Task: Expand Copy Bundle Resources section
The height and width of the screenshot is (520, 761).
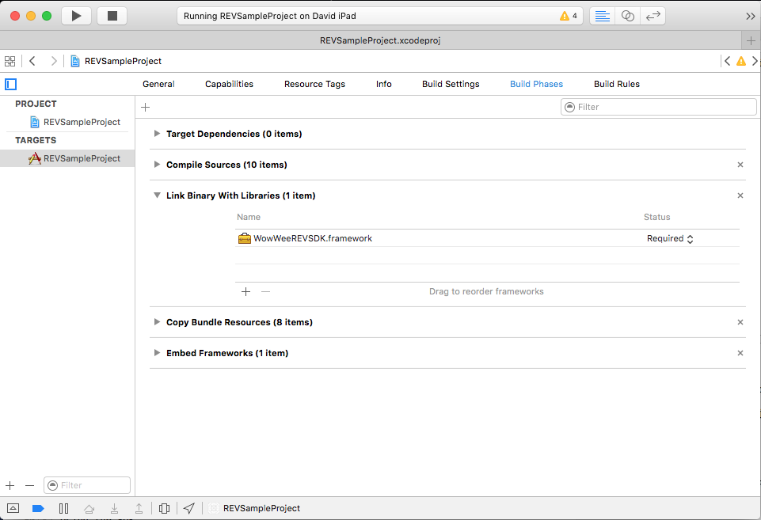Action: (x=157, y=321)
